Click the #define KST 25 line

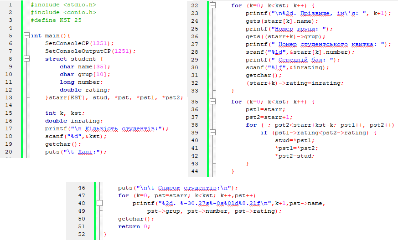[x=56, y=20]
